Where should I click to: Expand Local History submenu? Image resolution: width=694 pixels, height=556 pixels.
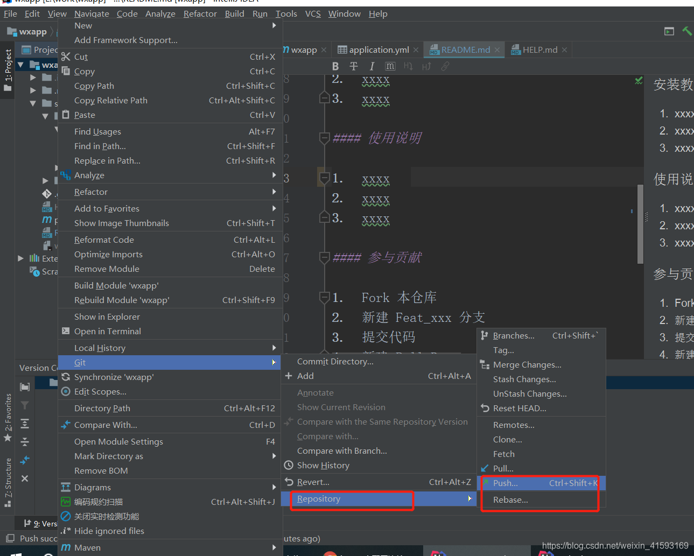point(274,348)
